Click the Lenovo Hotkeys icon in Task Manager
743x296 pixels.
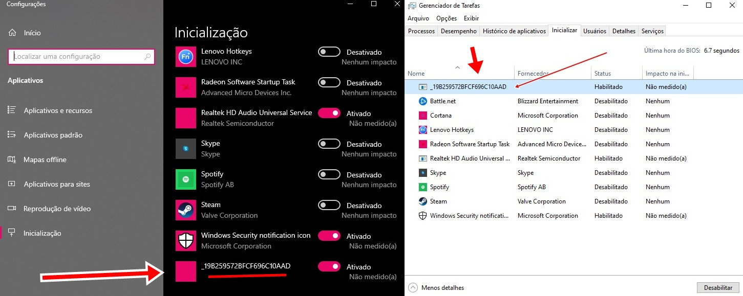(x=423, y=130)
